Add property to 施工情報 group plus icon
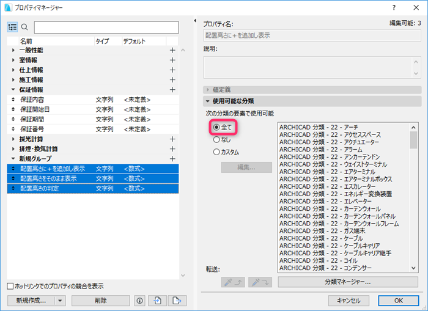 [172, 79]
